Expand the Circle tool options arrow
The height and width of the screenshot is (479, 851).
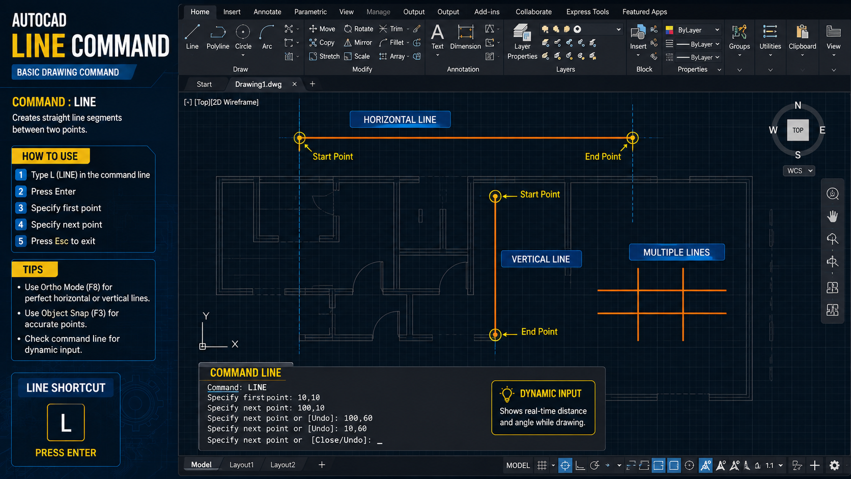pos(243,55)
